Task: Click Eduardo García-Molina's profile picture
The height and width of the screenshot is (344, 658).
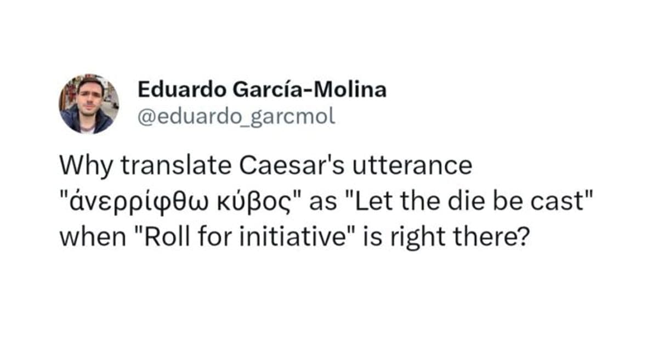Action: coord(89,104)
